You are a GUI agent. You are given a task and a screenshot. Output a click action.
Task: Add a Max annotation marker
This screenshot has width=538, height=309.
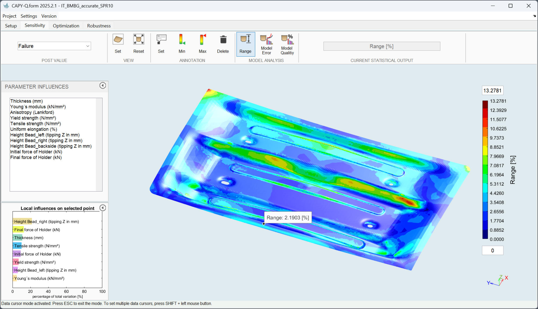tap(203, 40)
